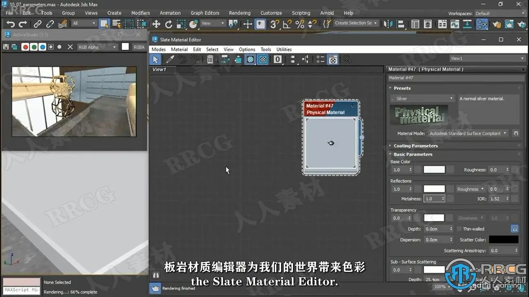Screen dimensions: 529x297
Task: Click the Save Image icon in ActiveShade
Action: click(6, 47)
